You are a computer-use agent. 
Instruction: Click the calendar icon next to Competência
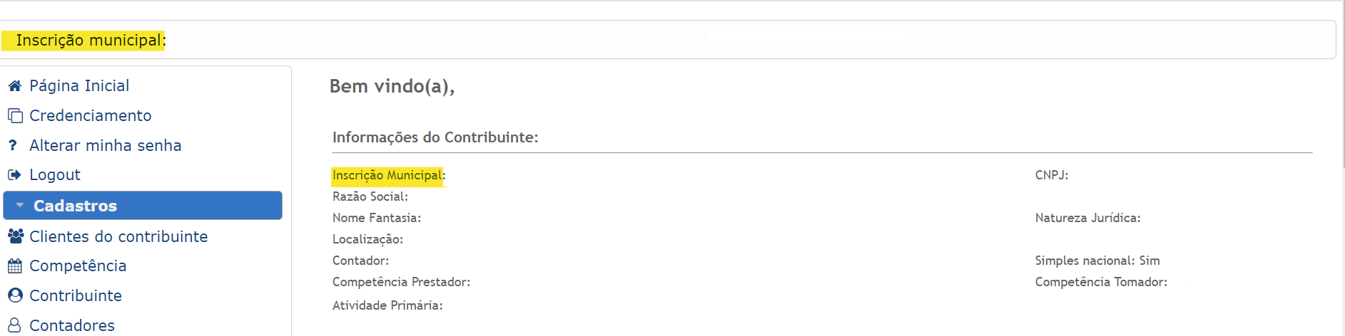click(15, 266)
